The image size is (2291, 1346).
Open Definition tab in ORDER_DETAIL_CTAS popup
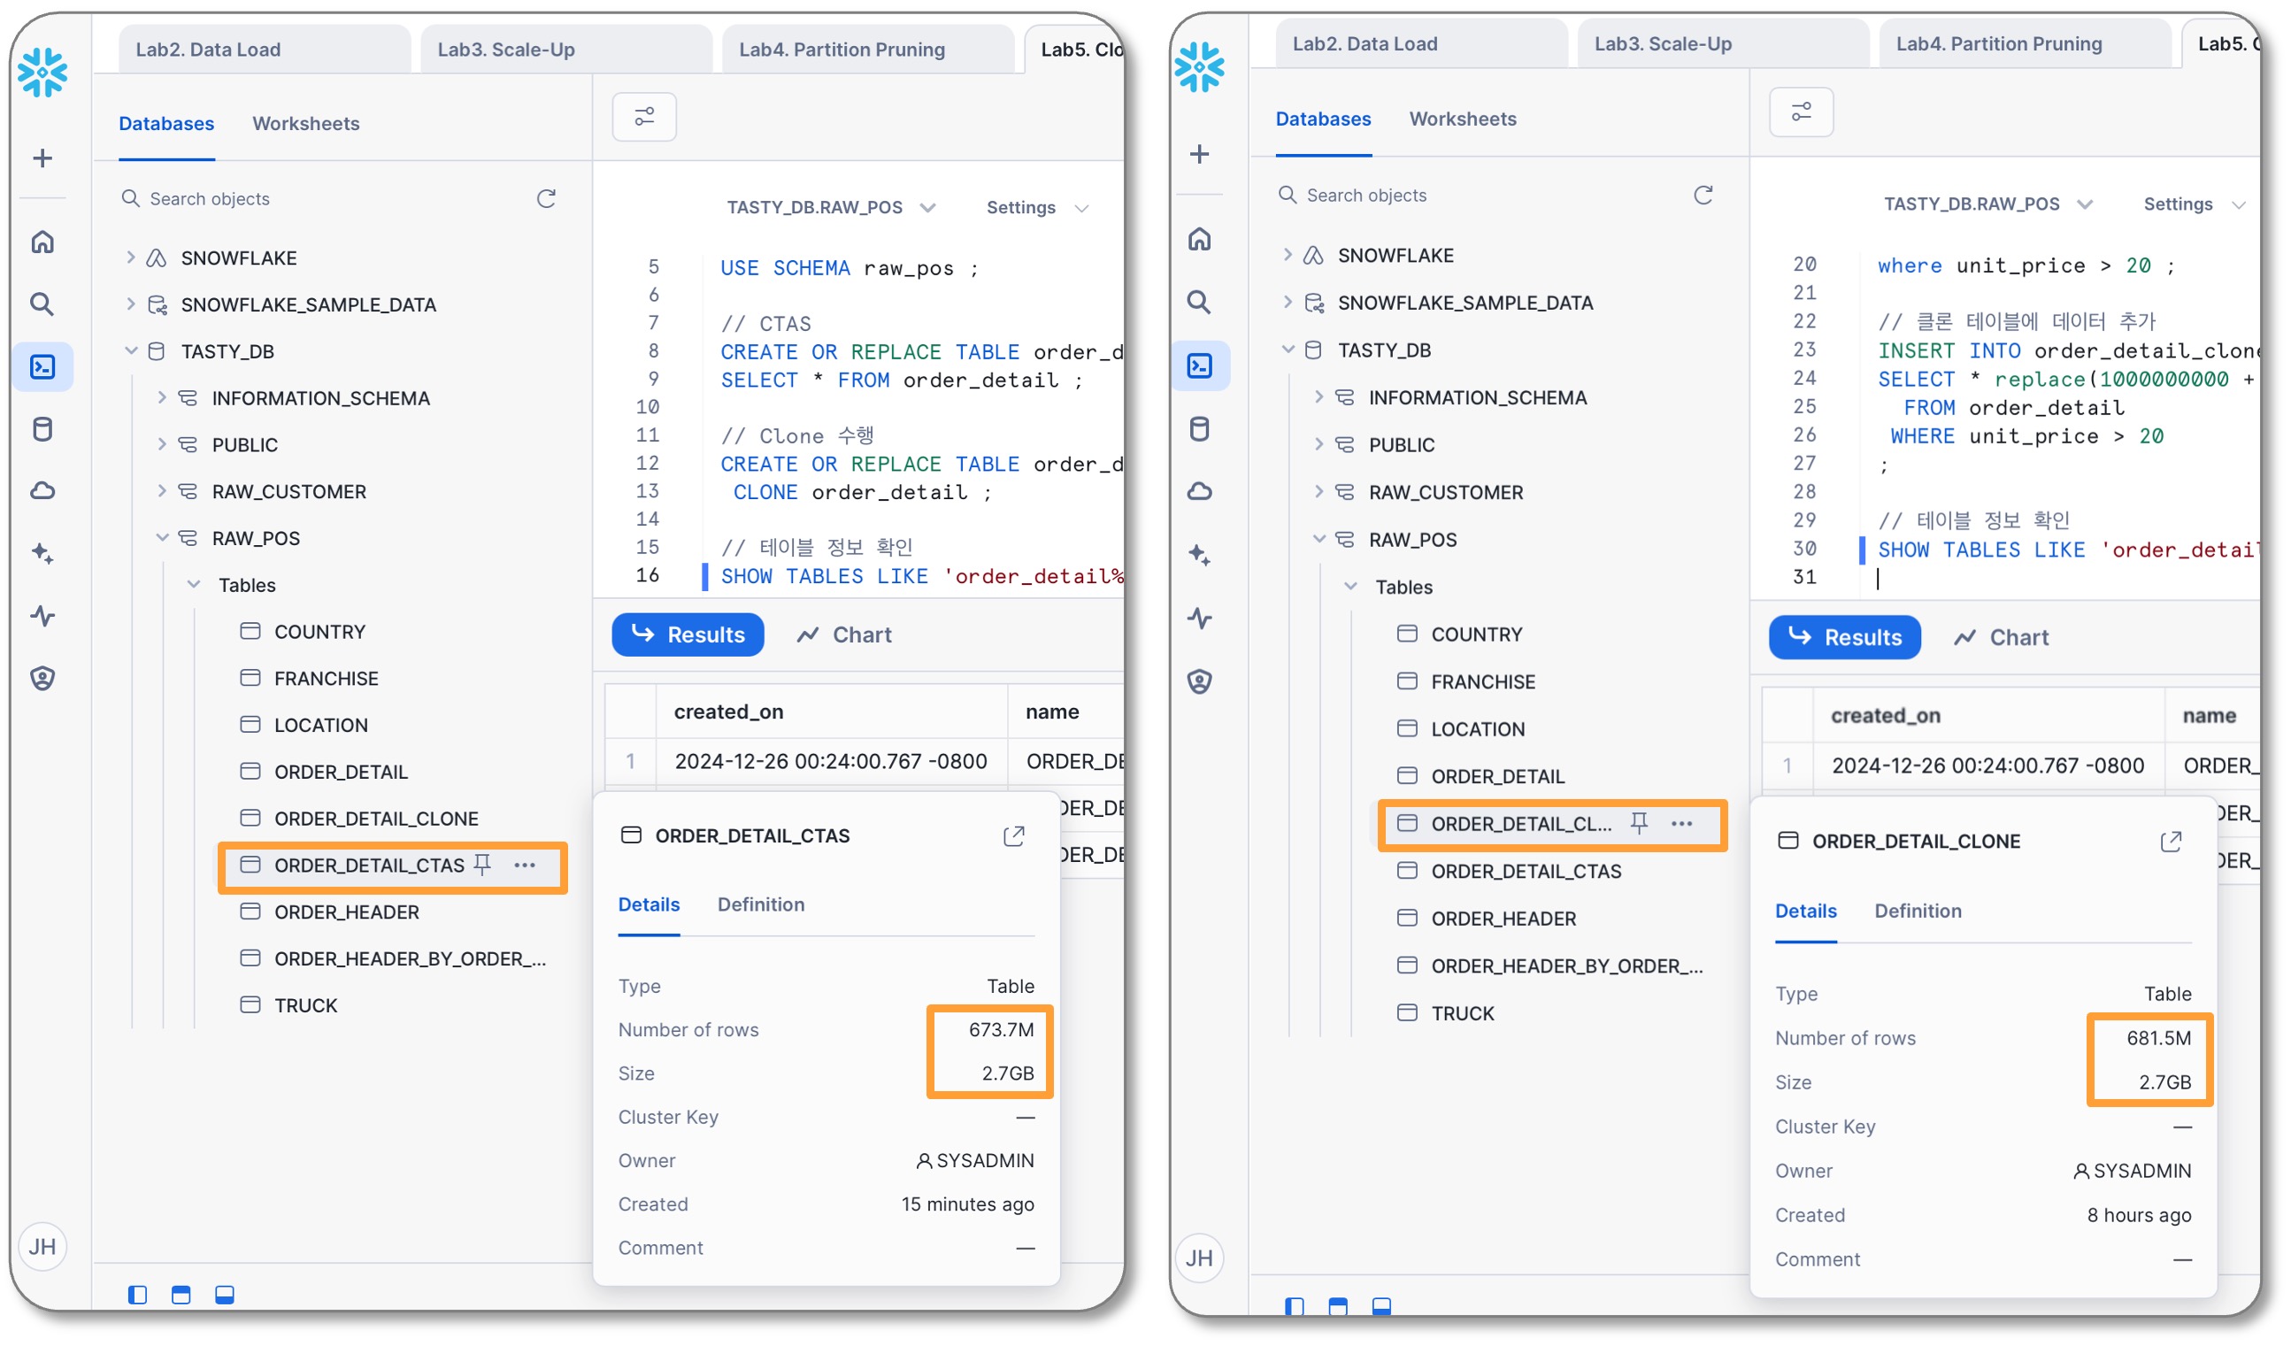coord(761,905)
